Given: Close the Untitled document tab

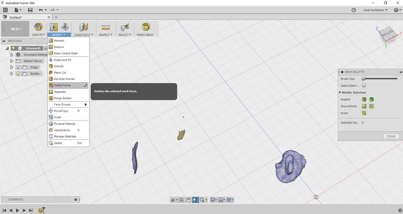Looking at the screenshot, I should (x=49, y=17).
